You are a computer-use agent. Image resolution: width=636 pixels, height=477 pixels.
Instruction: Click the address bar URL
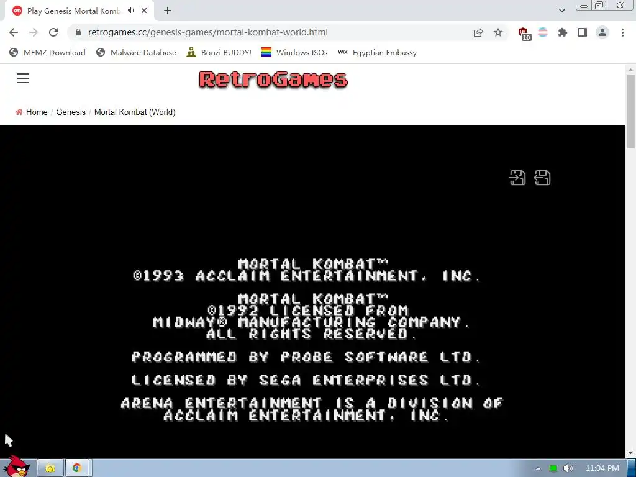(x=207, y=32)
